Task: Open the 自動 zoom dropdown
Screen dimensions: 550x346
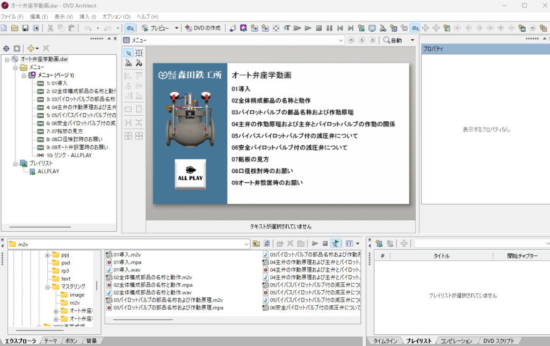Action: click(x=412, y=40)
